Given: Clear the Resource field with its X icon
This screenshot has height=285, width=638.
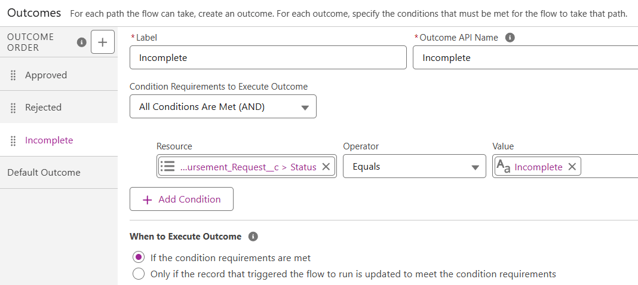Looking at the screenshot, I should 326,167.
